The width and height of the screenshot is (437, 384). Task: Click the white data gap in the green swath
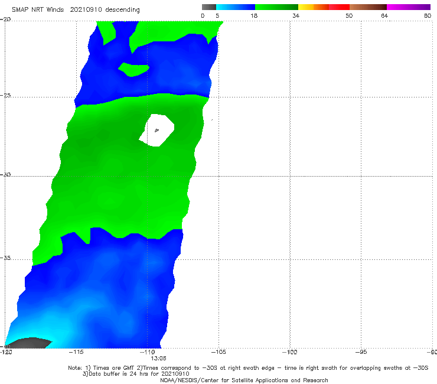point(158,130)
